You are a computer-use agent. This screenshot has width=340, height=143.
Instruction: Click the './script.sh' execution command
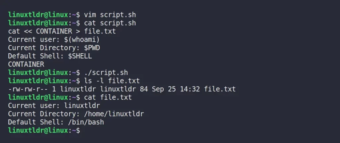(x=106, y=72)
